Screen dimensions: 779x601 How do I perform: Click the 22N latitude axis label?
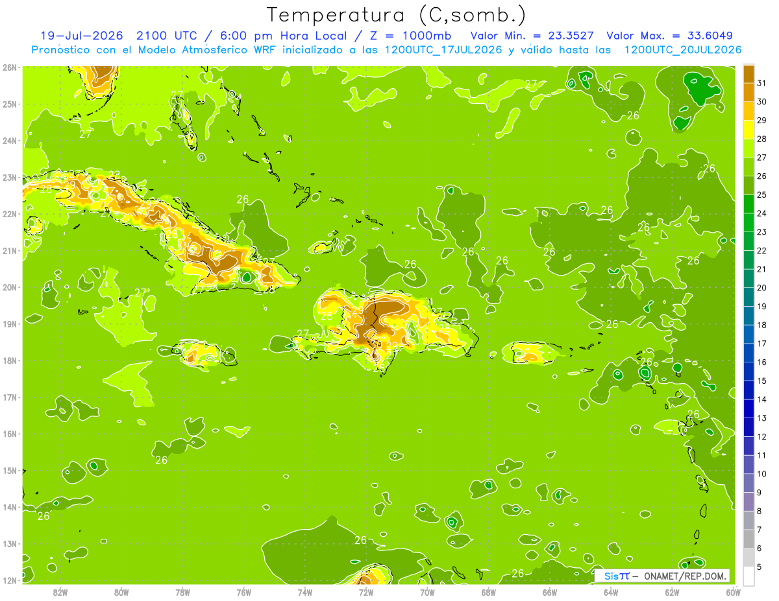tap(10, 214)
